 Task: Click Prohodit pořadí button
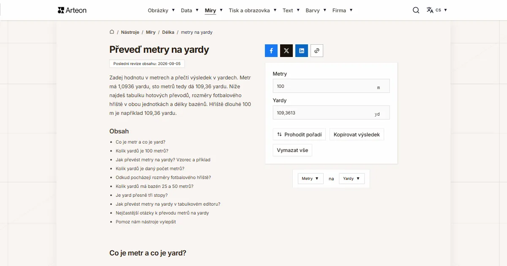[299, 135]
